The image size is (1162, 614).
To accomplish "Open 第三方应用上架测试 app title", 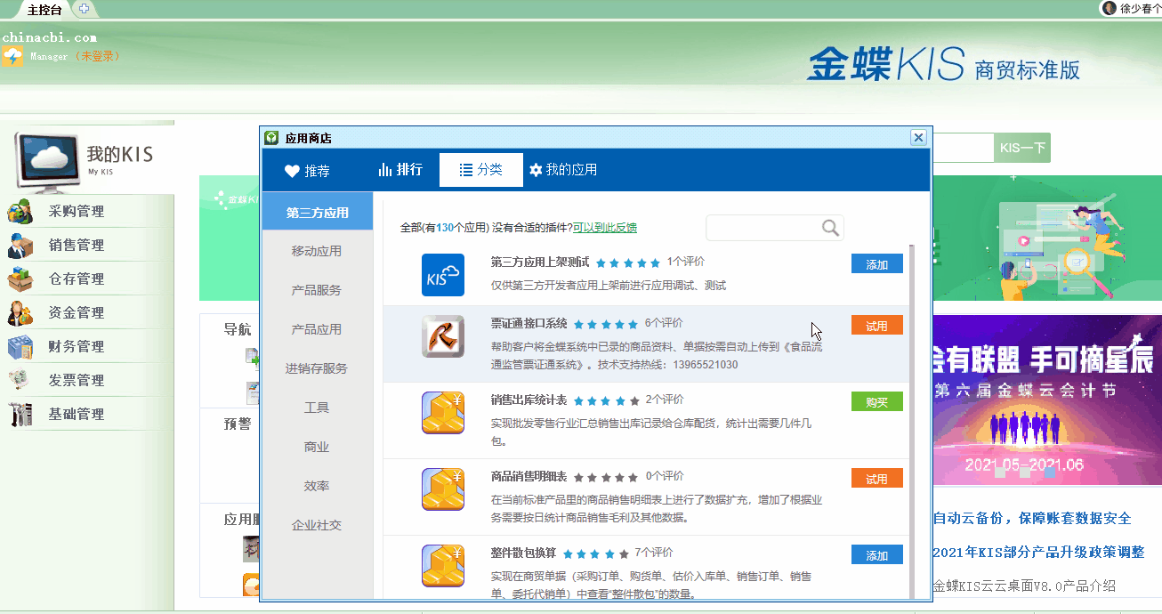I will click(x=540, y=262).
